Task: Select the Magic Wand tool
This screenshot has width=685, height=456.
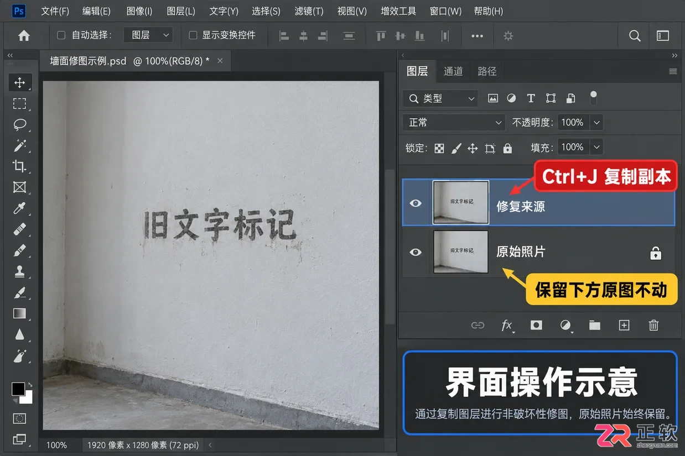Action: [19, 145]
